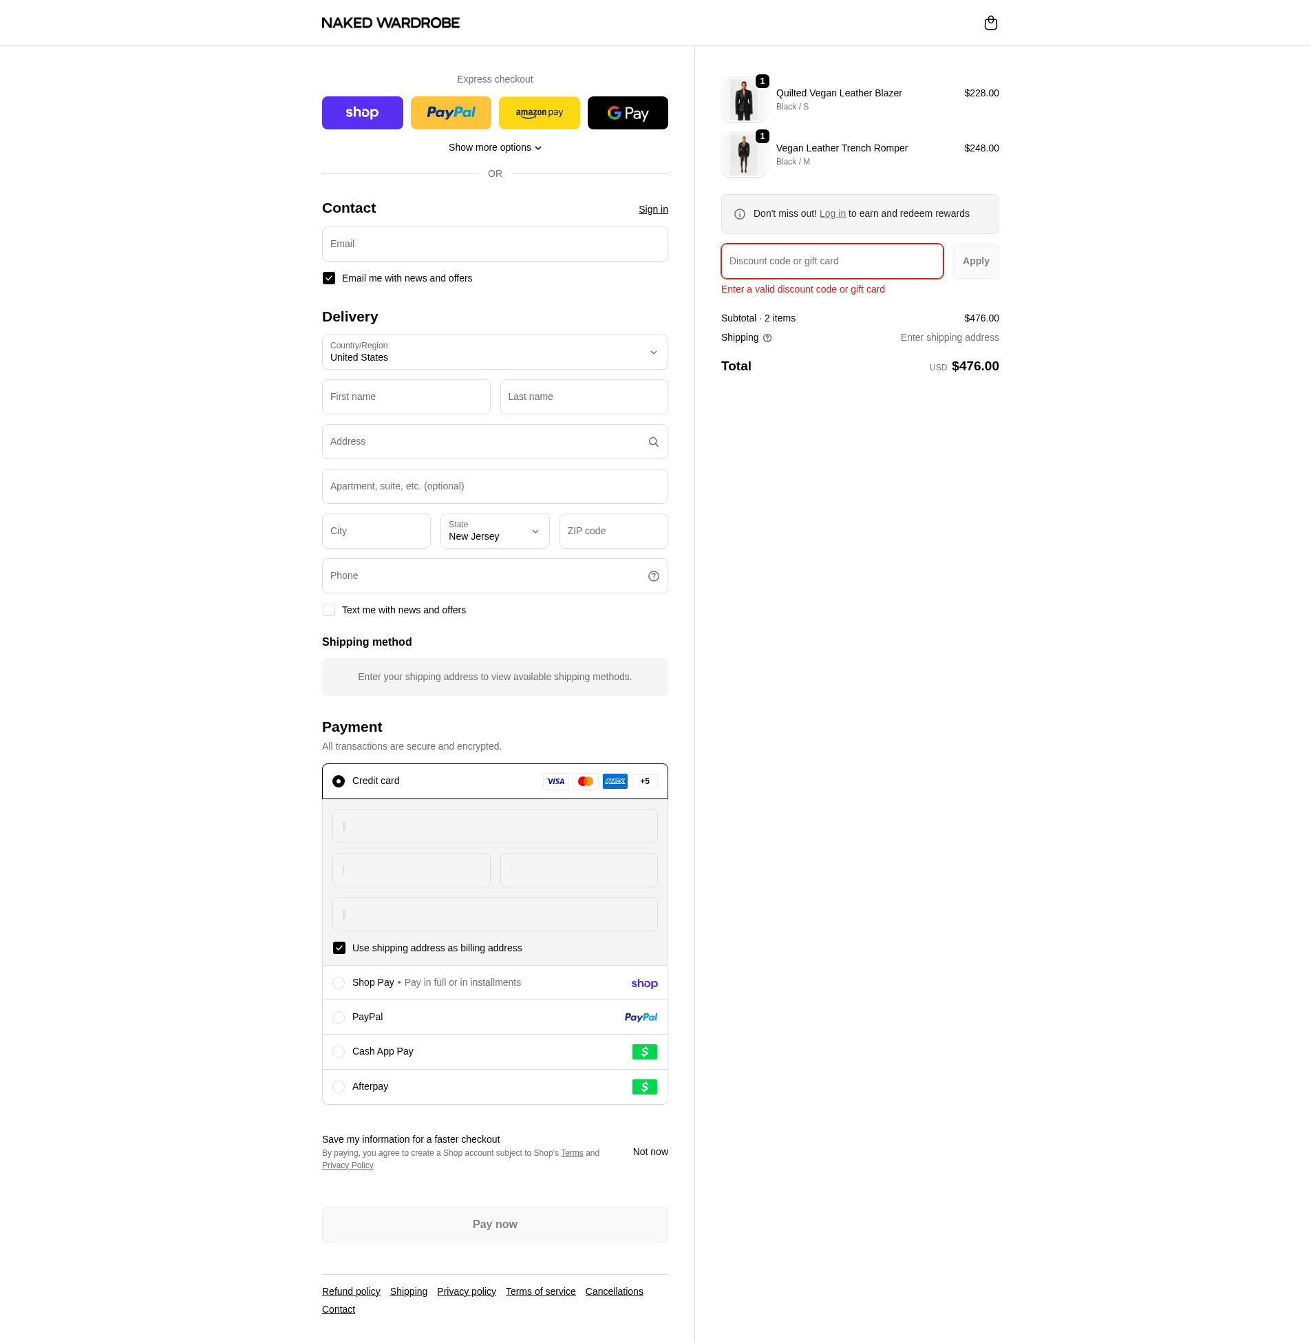Select PayPal express checkout option
Image resolution: width=1311 pixels, height=1343 pixels.
pyautogui.click(x=450, y=112)
